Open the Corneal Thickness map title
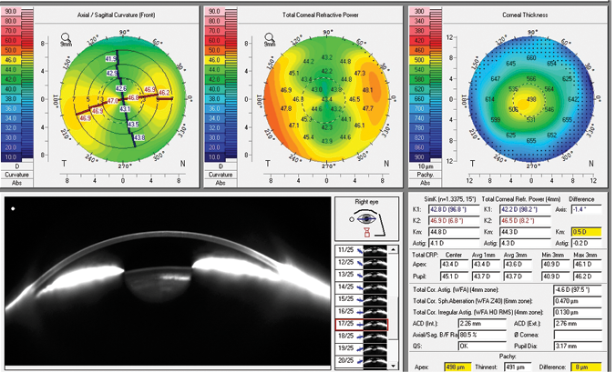This screenshot has height=372, width=616. (x=525, y=15)
